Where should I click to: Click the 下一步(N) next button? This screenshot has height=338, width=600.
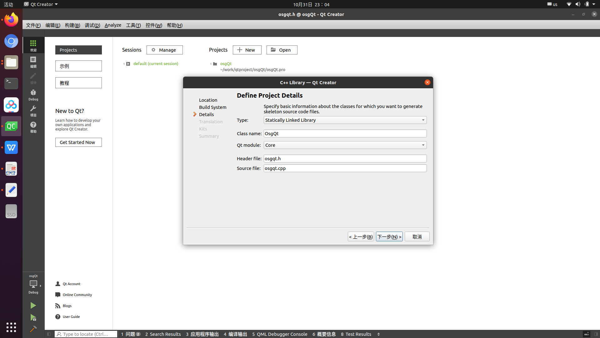(389, 237)
